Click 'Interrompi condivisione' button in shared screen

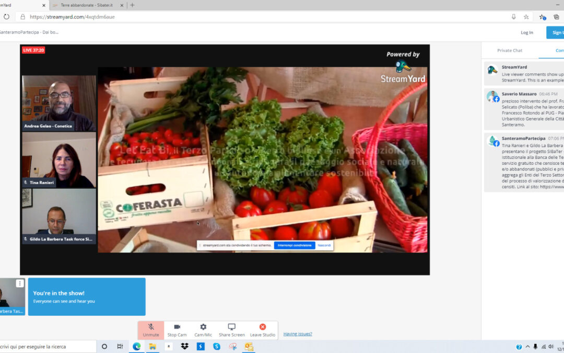(x=295, y=245)
